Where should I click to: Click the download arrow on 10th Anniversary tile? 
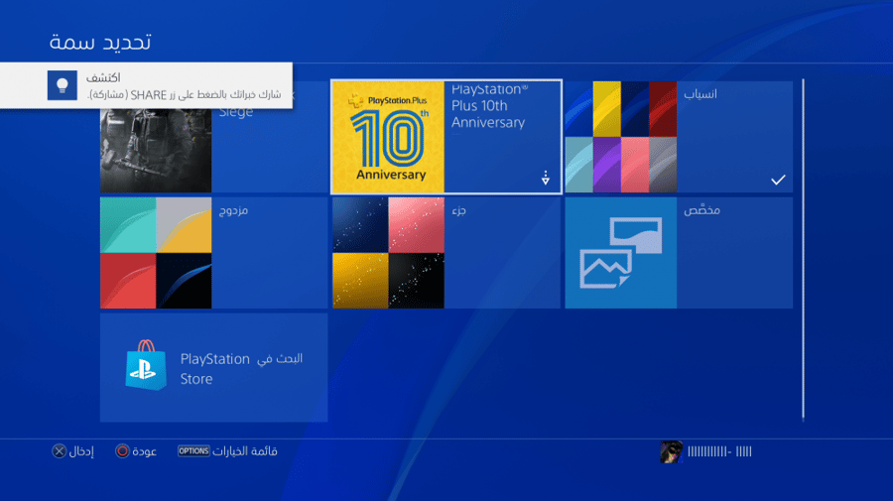[545, 178]
